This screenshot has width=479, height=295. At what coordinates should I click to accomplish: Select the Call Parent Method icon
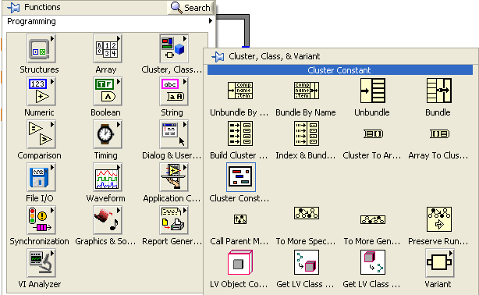pos(240,219)
